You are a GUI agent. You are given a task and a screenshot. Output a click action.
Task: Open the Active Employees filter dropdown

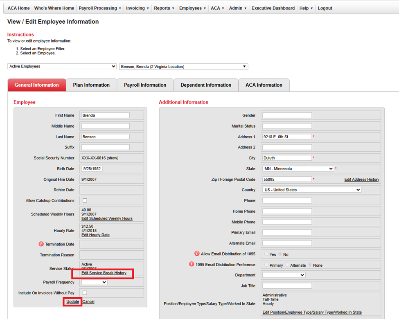point(62,66)
